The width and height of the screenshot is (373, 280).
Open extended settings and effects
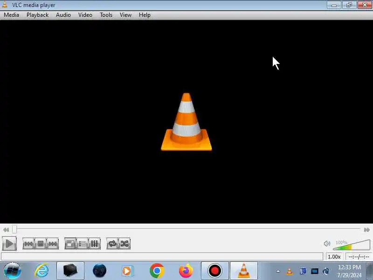coord(95,244)
